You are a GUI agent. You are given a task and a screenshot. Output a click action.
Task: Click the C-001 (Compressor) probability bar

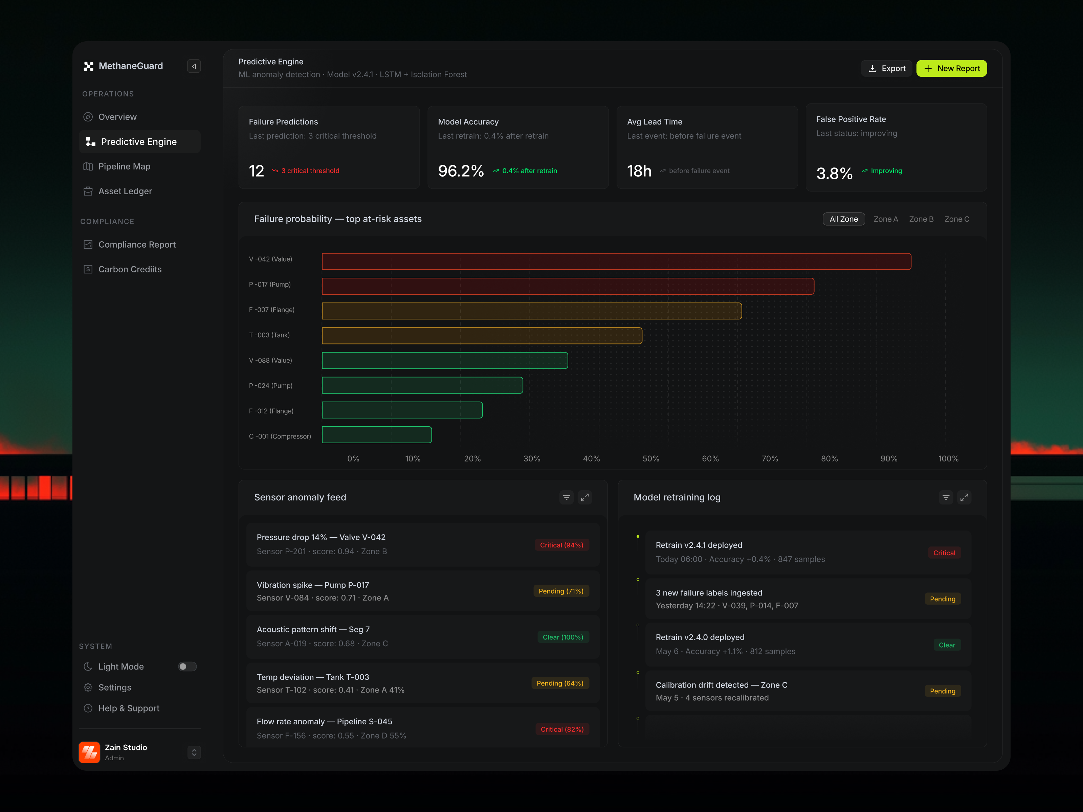click(x=377, y=435)
